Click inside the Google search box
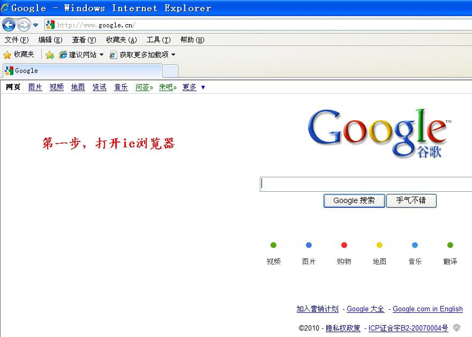 coord(366,184)
